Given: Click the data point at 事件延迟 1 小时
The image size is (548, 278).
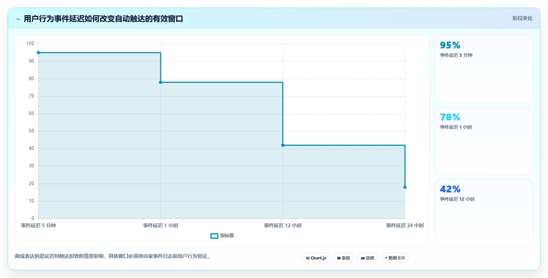Looking at the screenshot, I should coord(161,82).
